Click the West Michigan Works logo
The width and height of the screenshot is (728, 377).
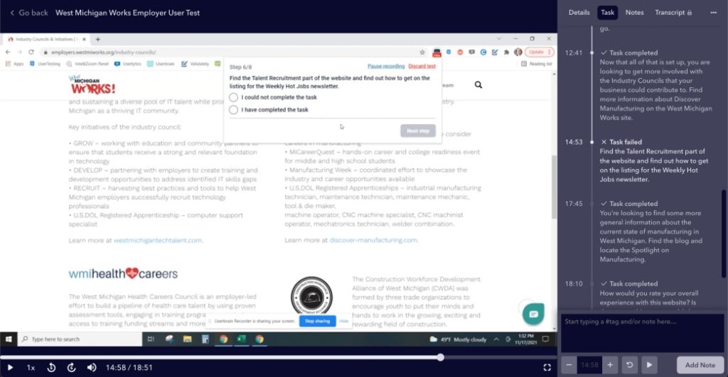[92, 85]
